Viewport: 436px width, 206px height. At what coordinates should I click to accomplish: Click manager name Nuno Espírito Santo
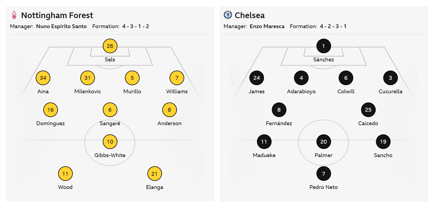click(61, 26)
